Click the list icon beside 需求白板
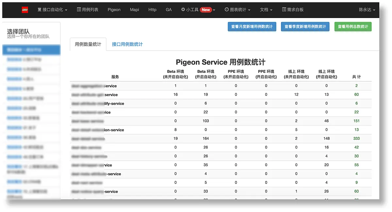 [x=284, y=10]
